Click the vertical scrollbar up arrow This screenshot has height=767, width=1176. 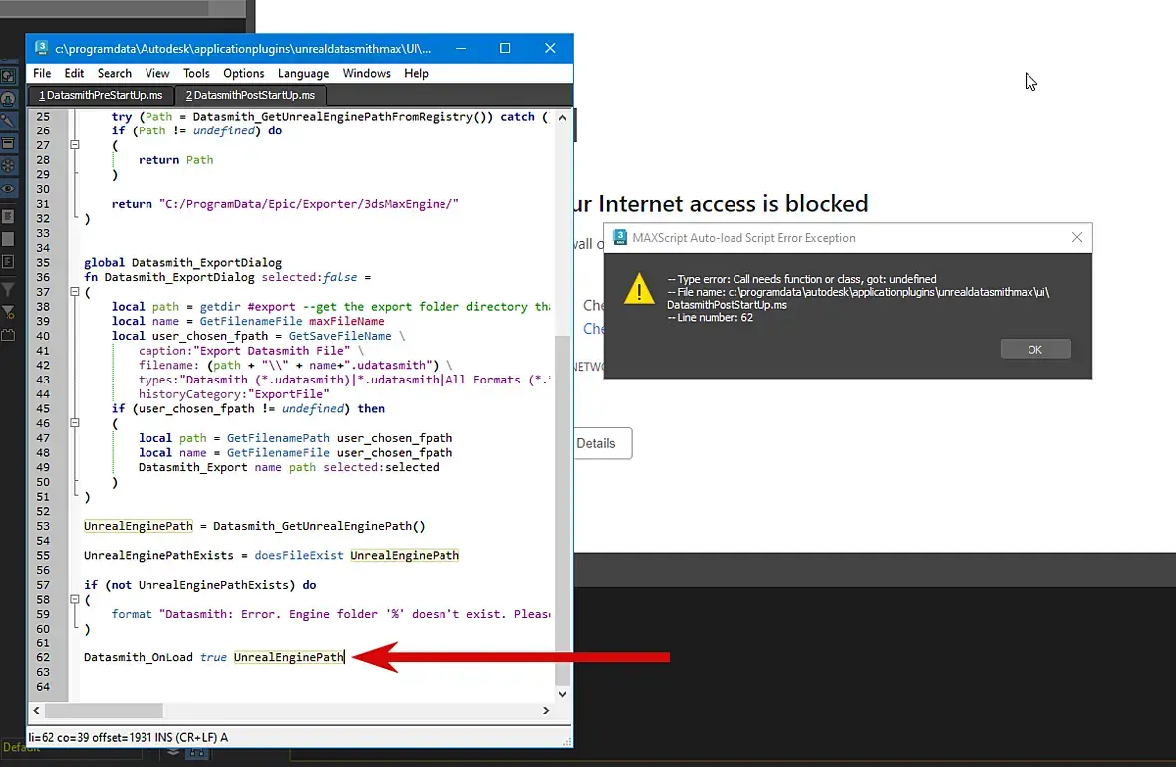tap(562, 118)
